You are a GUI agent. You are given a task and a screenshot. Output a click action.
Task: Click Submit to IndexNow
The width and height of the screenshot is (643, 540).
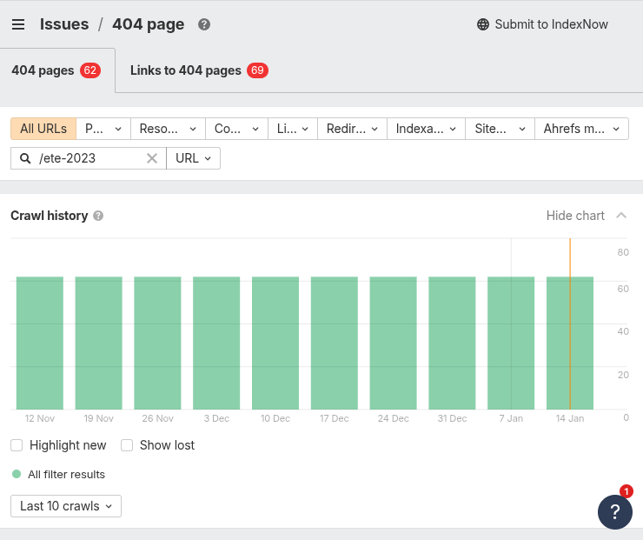tap(542, 24)
